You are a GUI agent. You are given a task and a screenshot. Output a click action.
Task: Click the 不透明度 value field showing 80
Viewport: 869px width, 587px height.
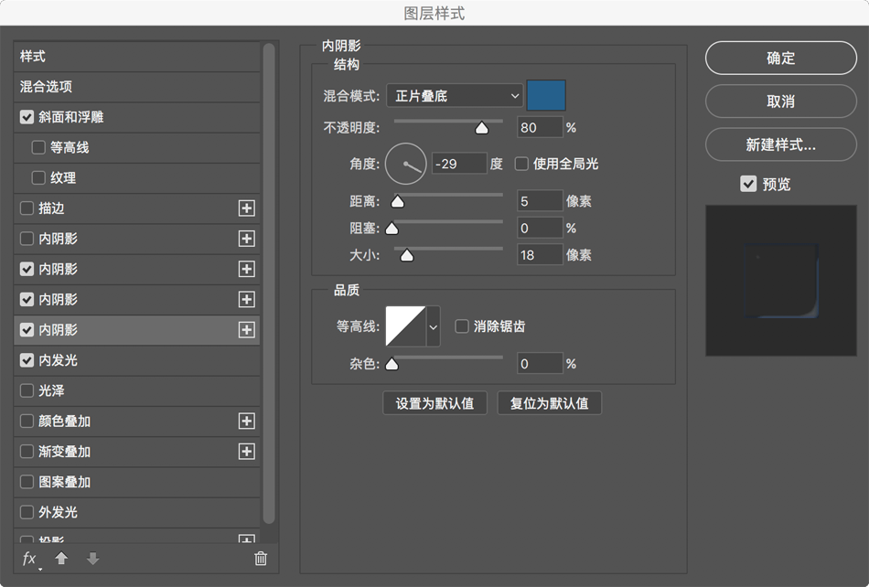[540, 128]
